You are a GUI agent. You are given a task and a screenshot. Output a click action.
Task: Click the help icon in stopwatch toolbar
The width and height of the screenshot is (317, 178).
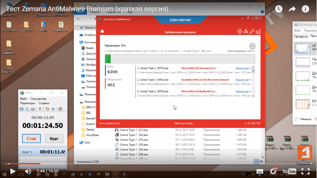[x=53, y=109]
